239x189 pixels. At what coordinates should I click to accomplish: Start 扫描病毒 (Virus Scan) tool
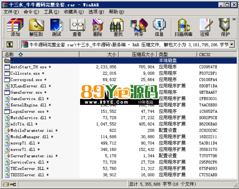[x=184, y=27]
